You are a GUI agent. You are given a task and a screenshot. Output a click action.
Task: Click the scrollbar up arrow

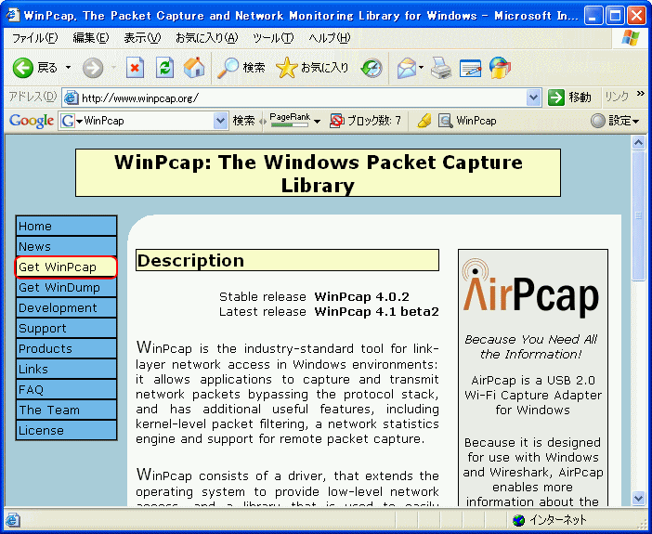coord(638,143)
